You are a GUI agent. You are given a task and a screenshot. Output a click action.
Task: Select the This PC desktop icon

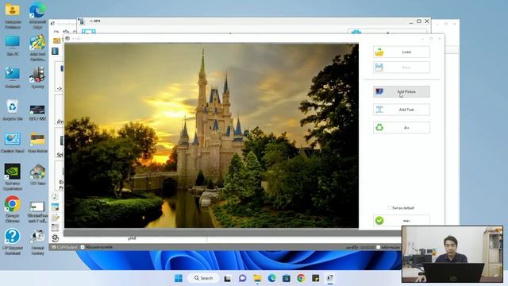point(13,46)
